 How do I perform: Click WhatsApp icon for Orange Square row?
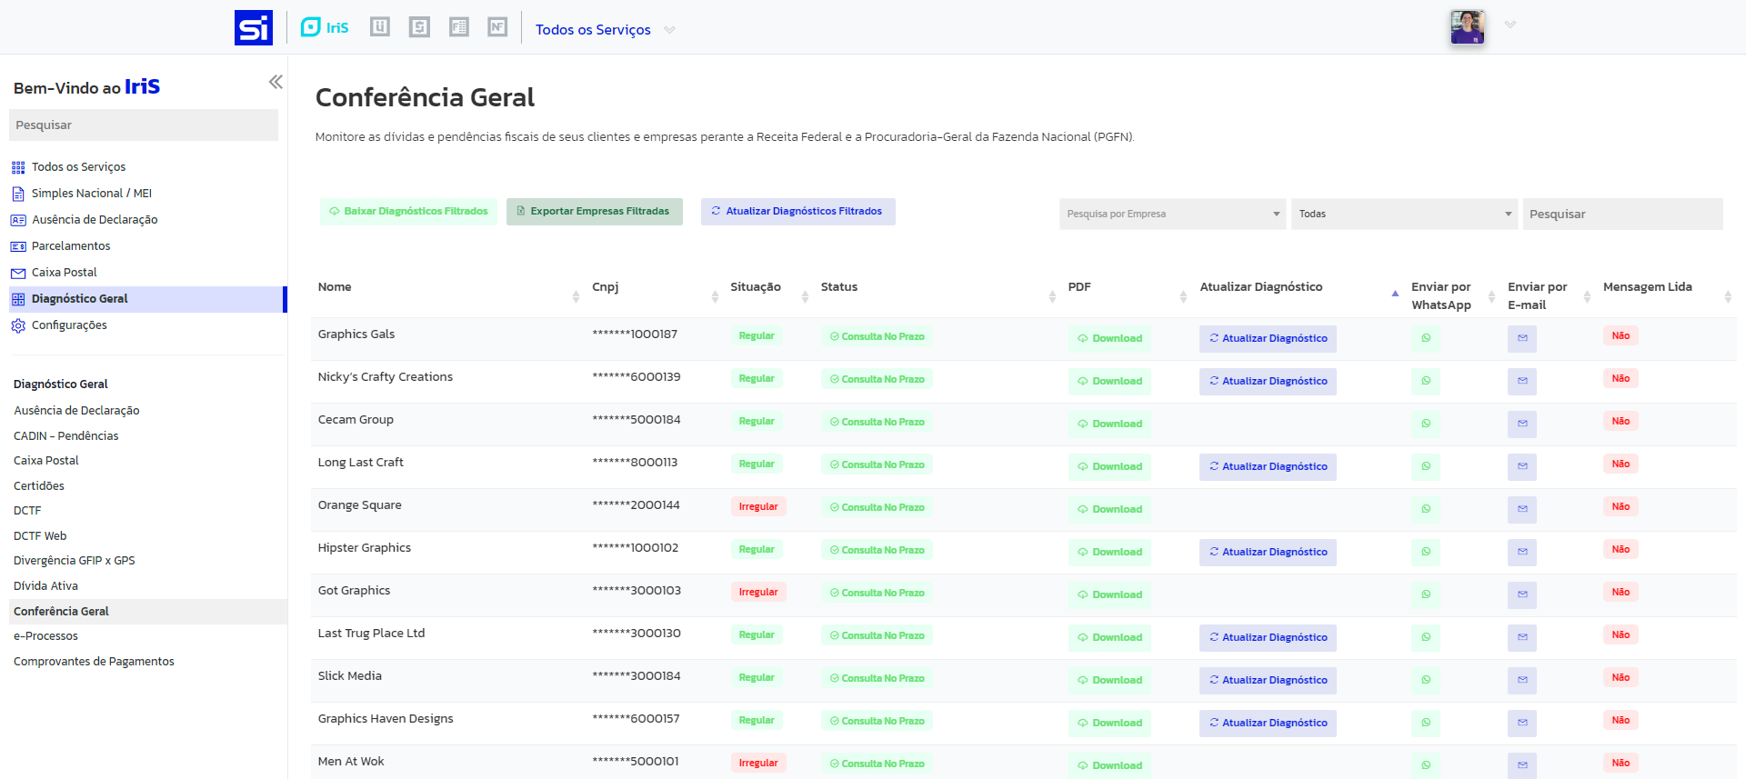[x=1425, y=509]
